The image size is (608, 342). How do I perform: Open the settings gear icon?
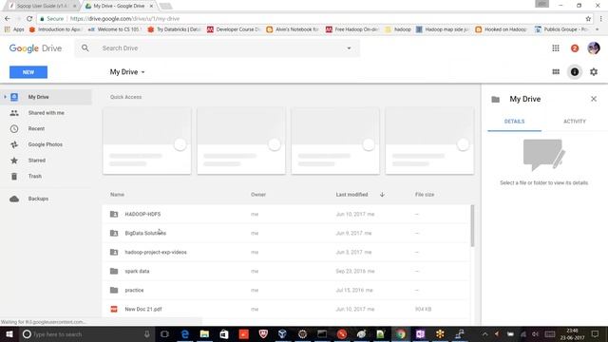(x=594, y=72)
